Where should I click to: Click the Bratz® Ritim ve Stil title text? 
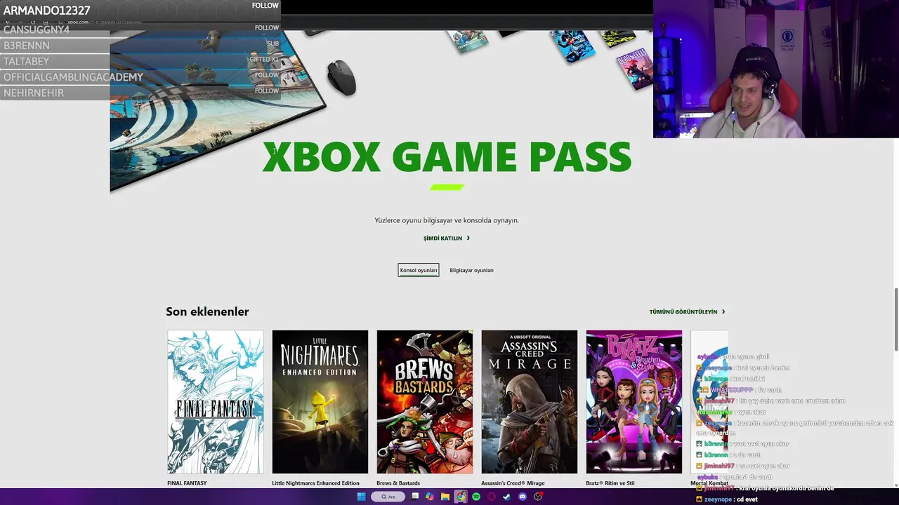pos(610,483)
